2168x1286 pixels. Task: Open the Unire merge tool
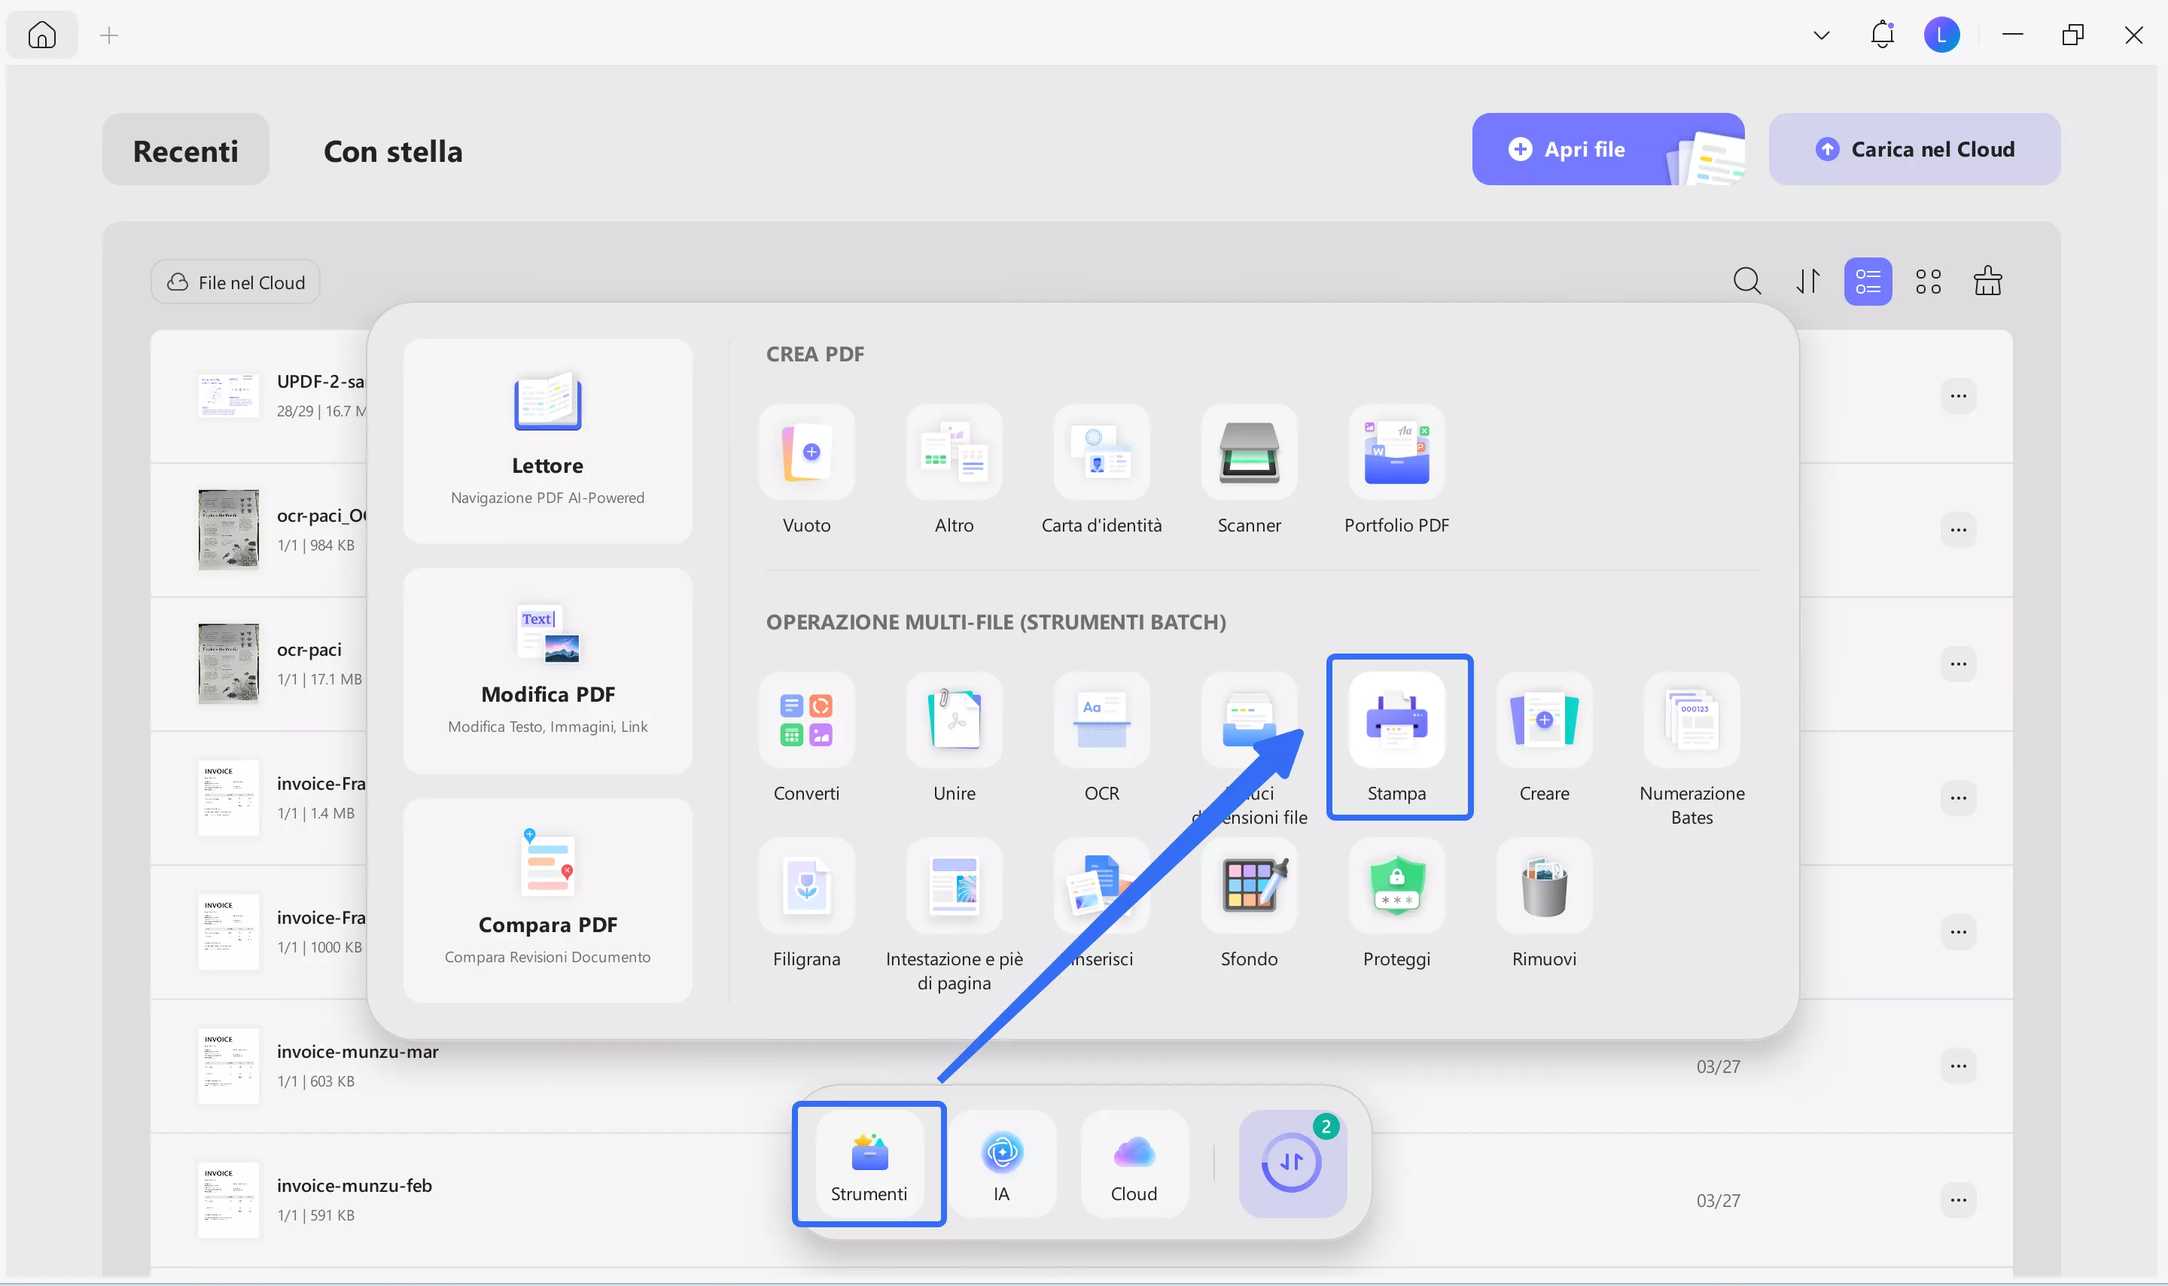pyautogui.click(x=954, y=720)
